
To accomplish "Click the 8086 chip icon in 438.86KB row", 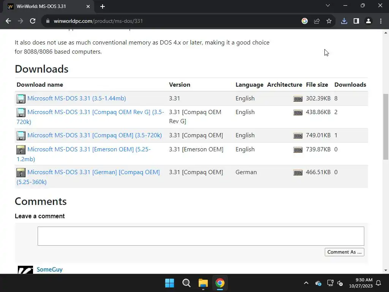I will pos(298,113).
